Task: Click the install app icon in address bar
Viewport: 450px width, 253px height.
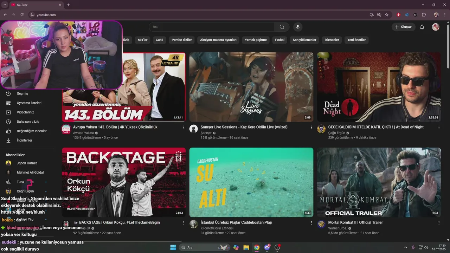Action: 372,15
